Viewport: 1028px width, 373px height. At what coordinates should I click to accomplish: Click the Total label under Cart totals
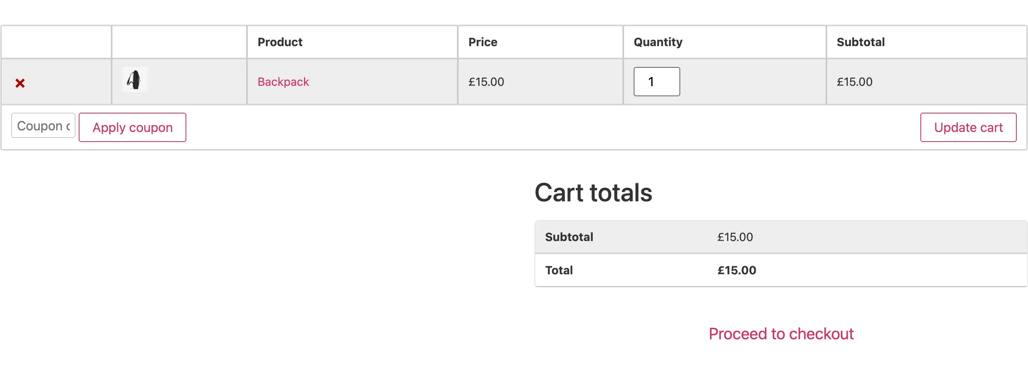point(559,270)
